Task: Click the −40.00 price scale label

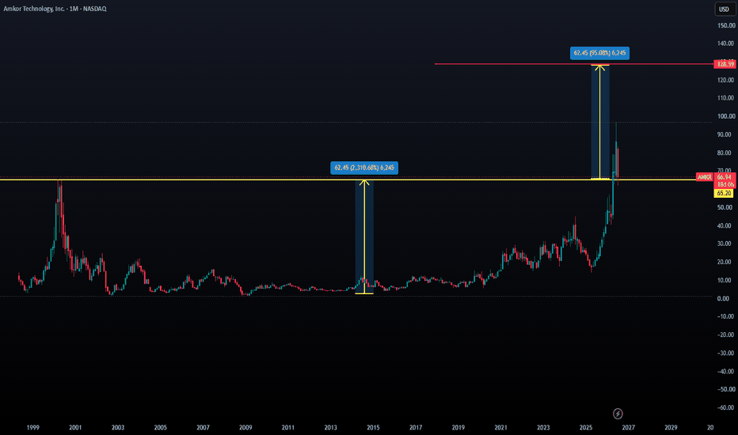Action: pyautogui.click(x=725, y=372)
